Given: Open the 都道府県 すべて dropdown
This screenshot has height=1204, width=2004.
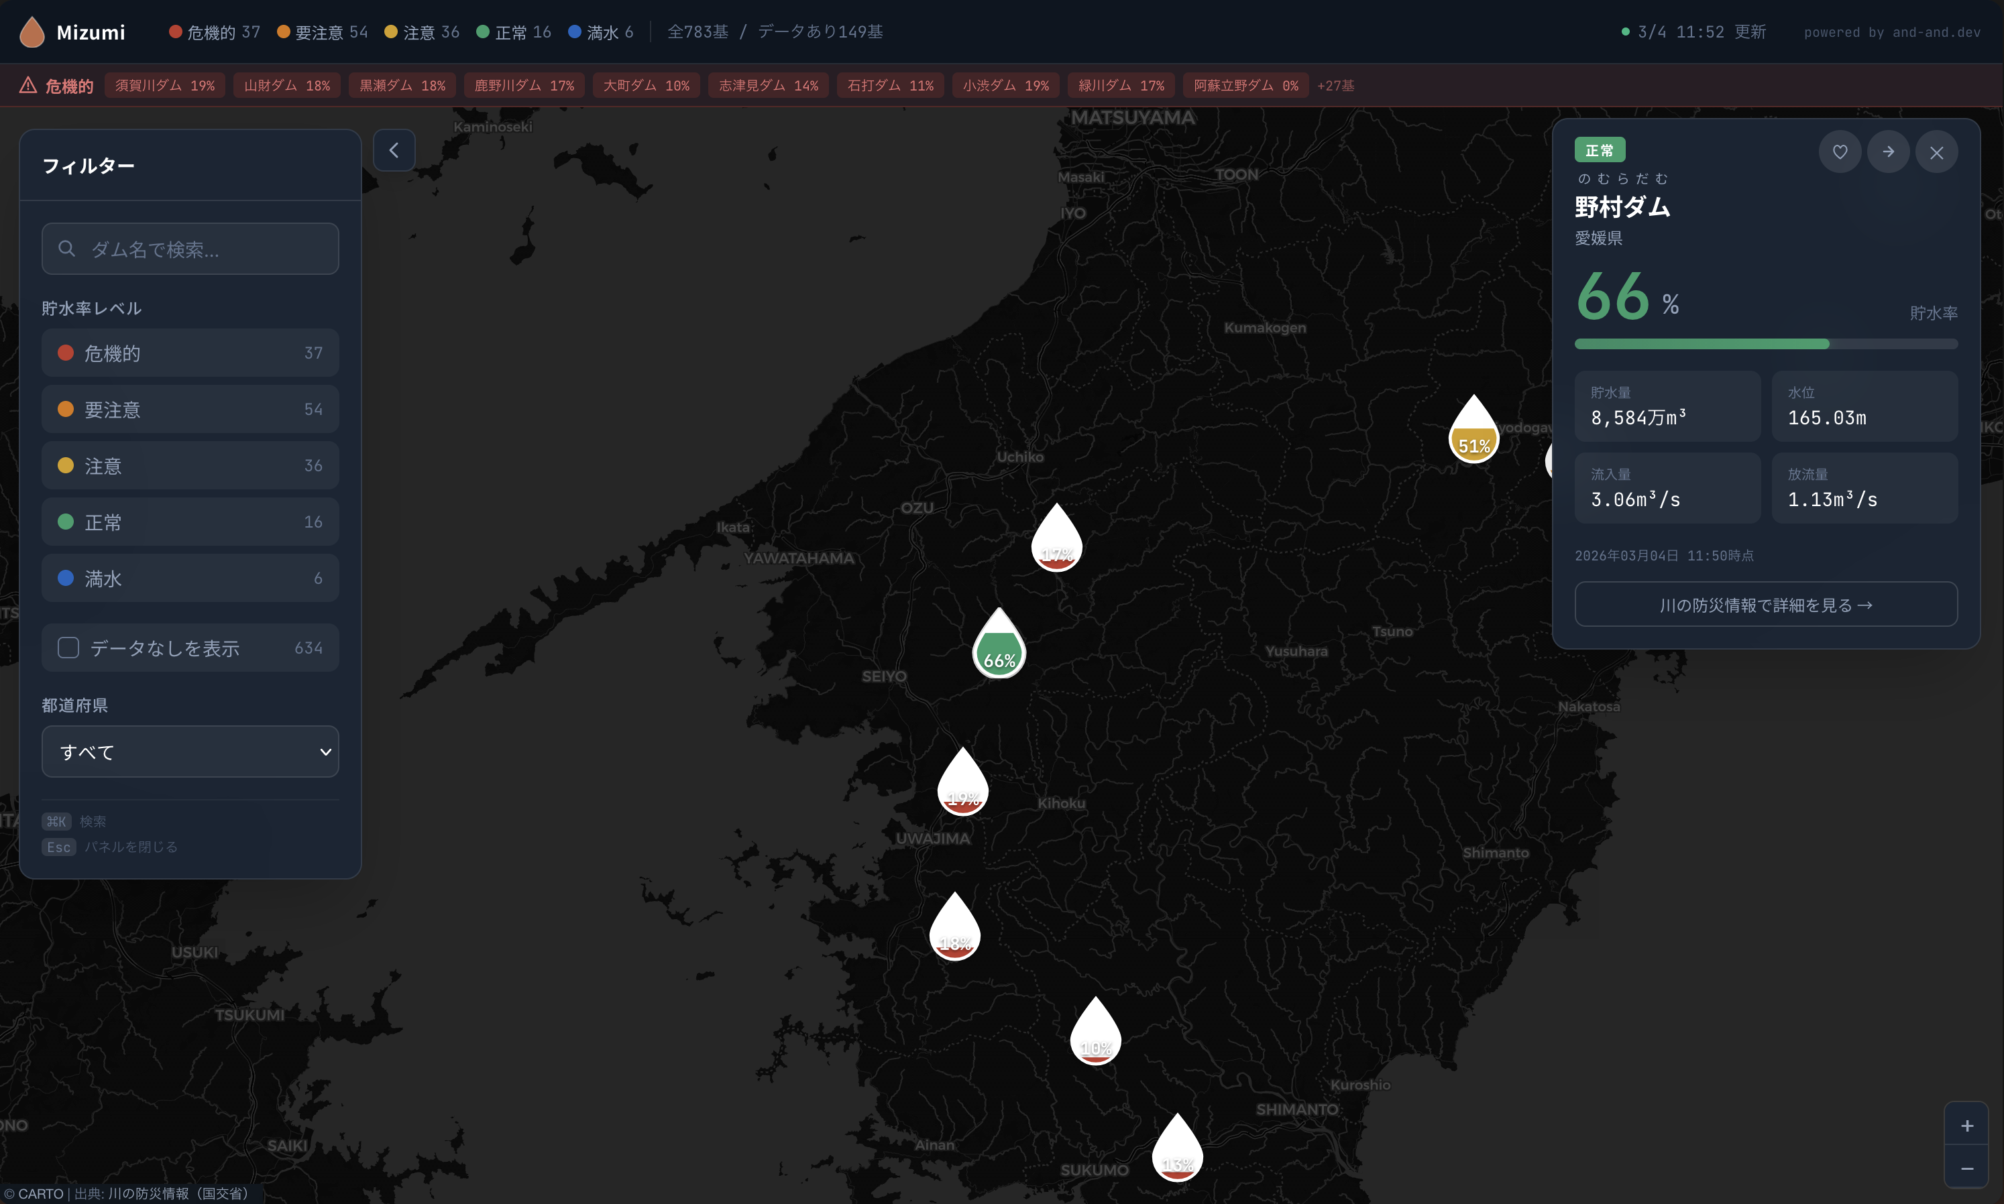Looking at the screenshot, I should click(190, 751).
